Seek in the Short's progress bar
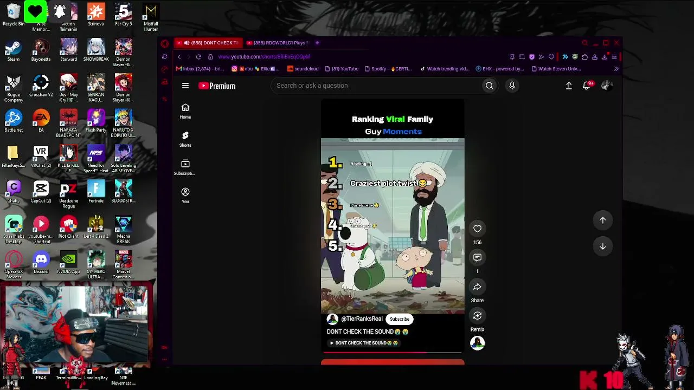The height and width of the screenshot is (390, 694). [x=393, y=352]
